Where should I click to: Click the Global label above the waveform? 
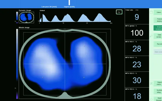(42, 10)
